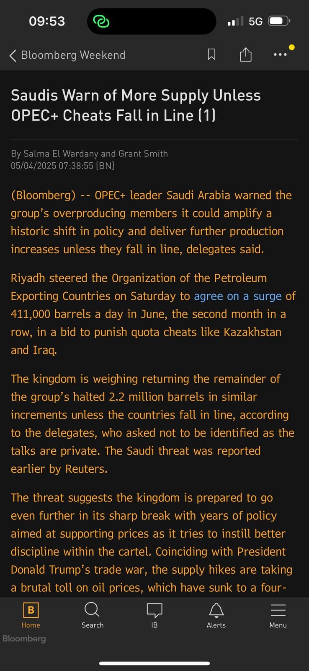Tap the article headline about Saudis

pyautogui.click(x=136, y=105)
